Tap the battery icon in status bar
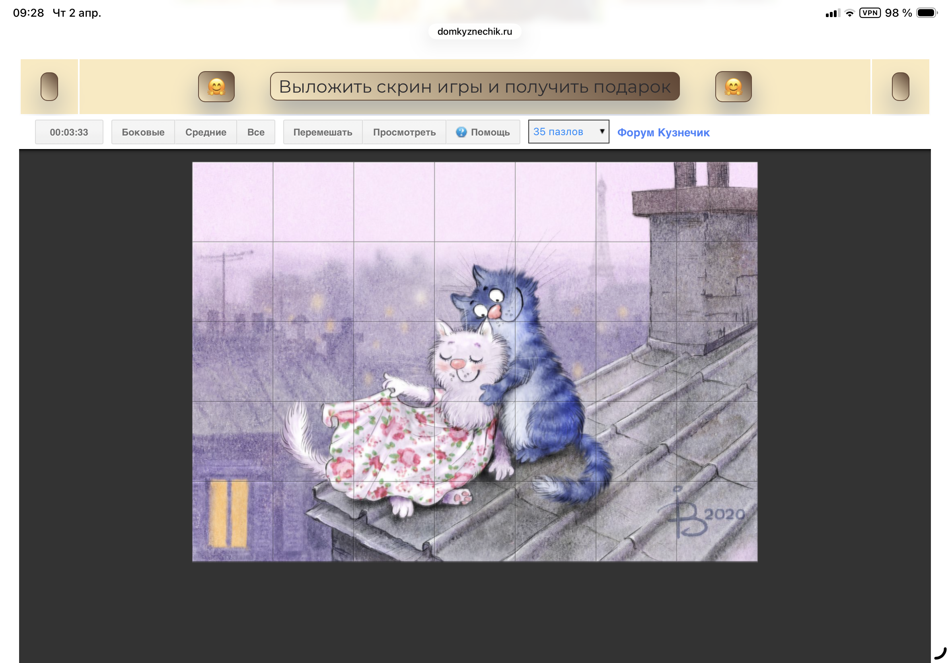 tap(926, 13)
